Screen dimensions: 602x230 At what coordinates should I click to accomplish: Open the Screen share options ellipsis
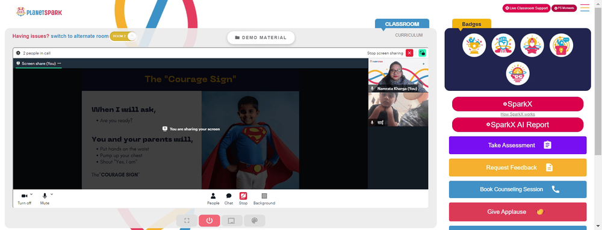59,63
